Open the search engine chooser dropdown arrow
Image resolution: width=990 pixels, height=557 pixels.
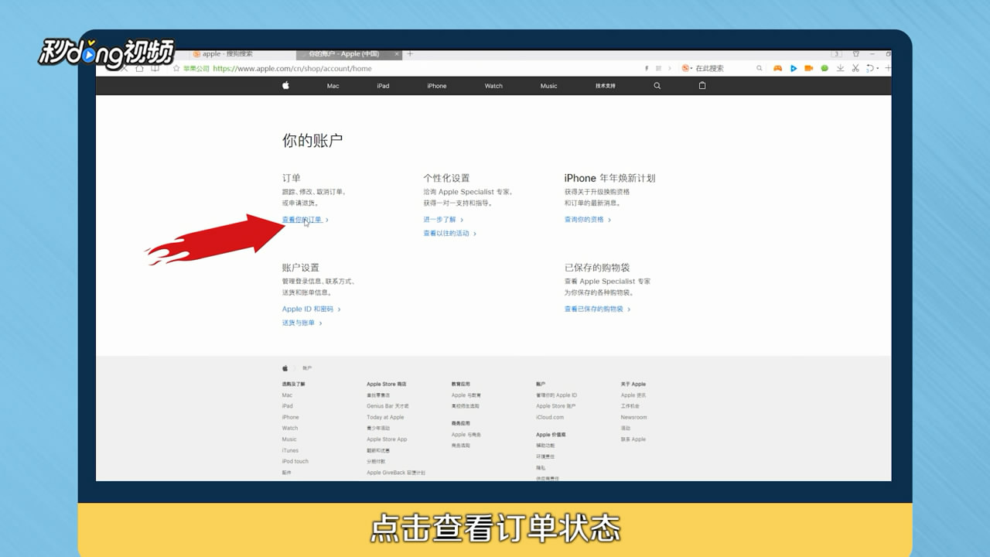691,68
